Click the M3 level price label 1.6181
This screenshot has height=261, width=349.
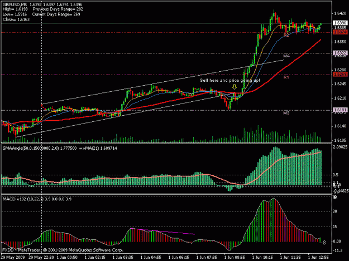(x=340, y=110)
